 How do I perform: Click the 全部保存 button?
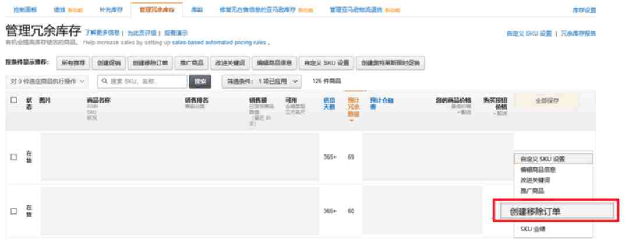click(546, 101)
